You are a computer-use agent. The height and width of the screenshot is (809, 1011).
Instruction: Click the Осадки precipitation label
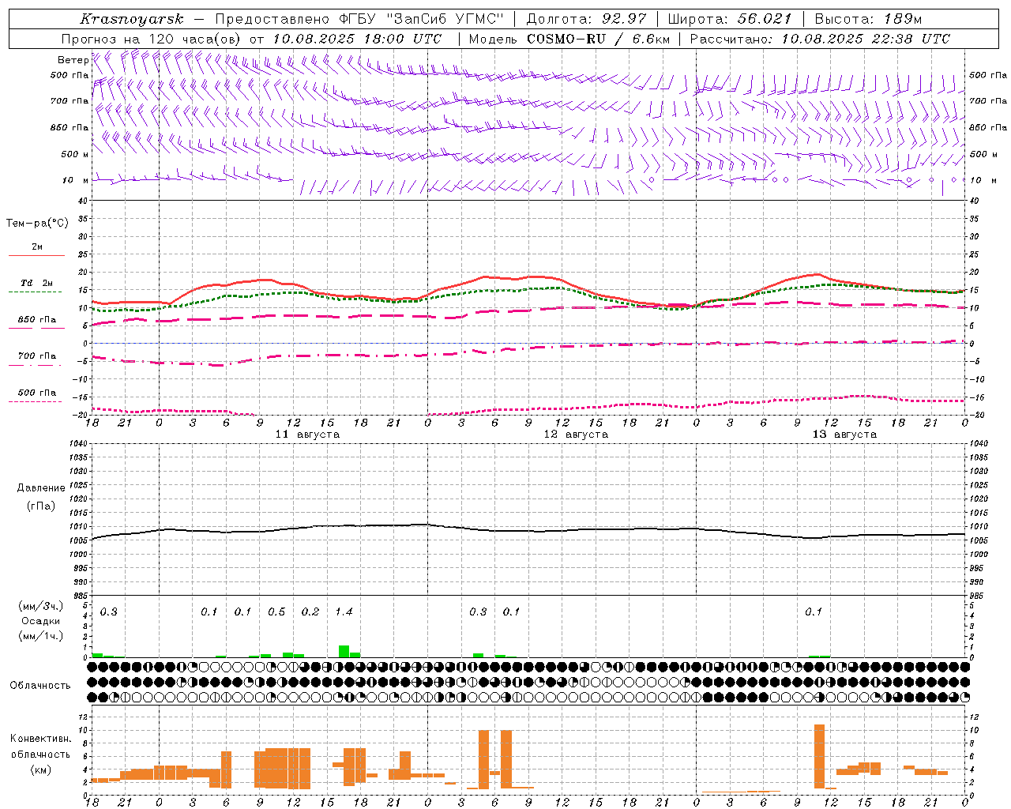pos(40,622)
